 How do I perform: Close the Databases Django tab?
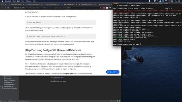[x=94, y=5]
